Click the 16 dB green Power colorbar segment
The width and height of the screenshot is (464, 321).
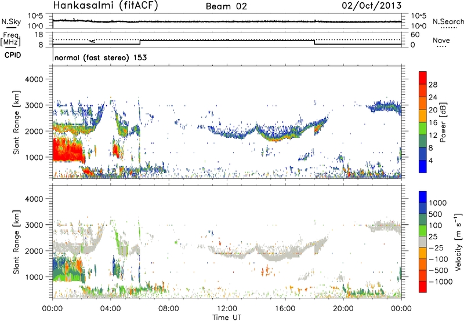click(x=423, y=129)
